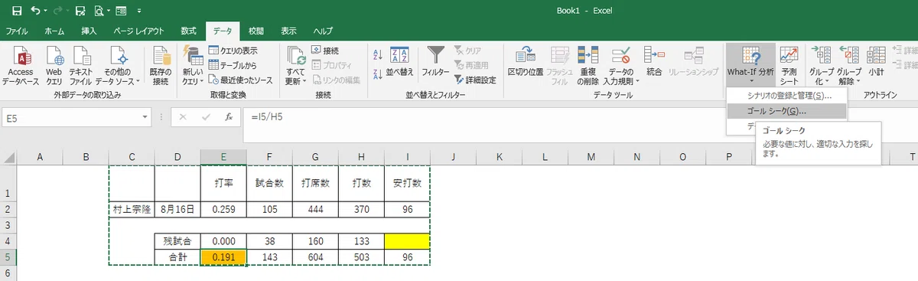Open filter 詳細設定
918x281 pixels.
pyautogui.click(x=475, y=80)
